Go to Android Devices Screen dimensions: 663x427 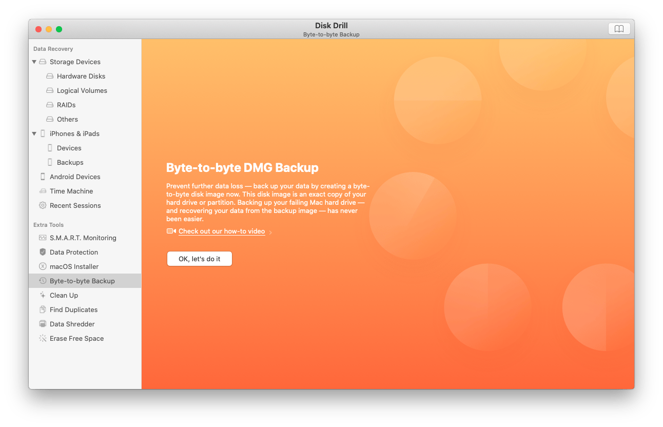click(x=85, y=177)
